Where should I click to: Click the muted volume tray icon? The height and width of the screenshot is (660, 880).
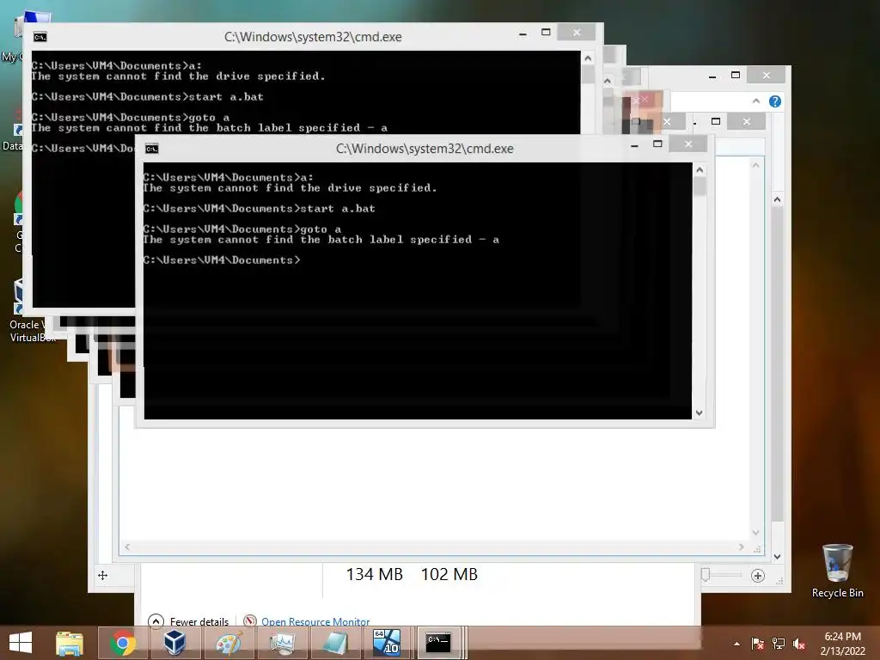(x=799, y=644)
